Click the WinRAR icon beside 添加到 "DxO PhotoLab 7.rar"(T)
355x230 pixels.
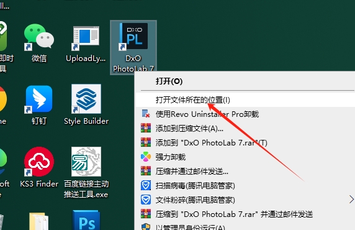pyautogui.click(x=146, y=142)
